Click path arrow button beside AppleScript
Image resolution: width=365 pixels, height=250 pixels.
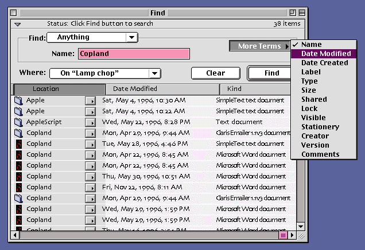click(x=90, y=122)
